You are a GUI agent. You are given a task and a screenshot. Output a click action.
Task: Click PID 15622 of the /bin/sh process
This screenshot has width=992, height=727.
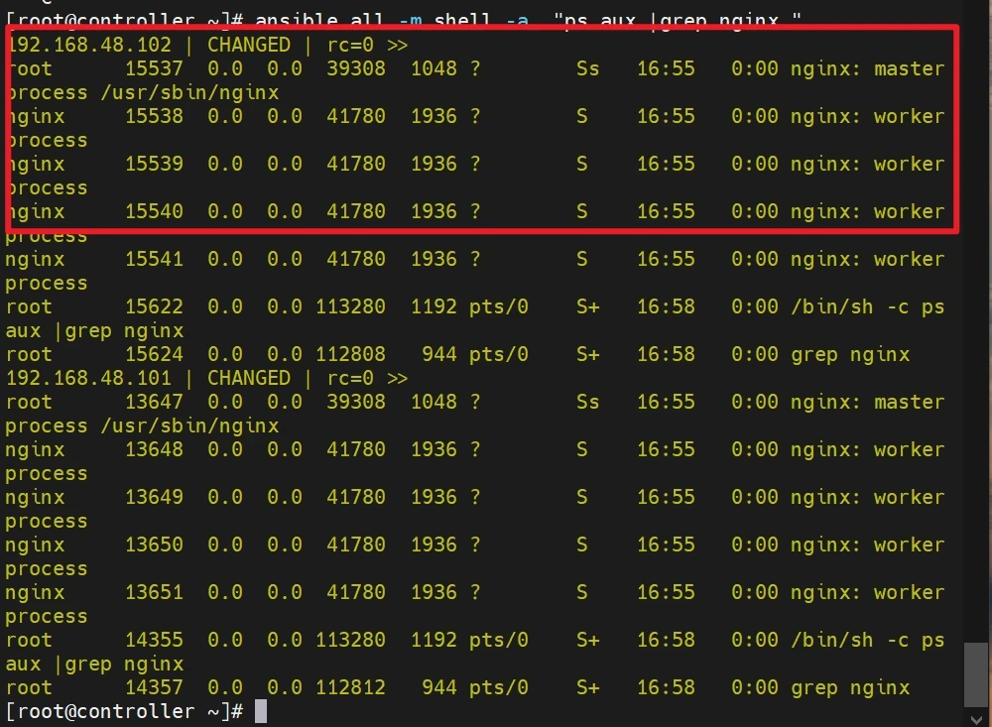[x=154, y=306]
